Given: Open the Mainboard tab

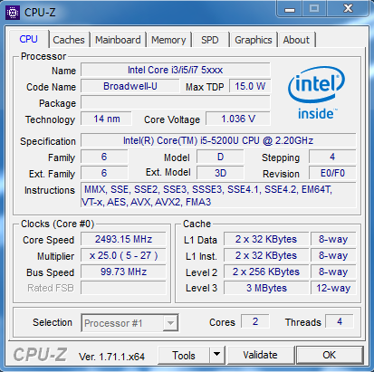Looking at the screenshot, I should 118,40.
